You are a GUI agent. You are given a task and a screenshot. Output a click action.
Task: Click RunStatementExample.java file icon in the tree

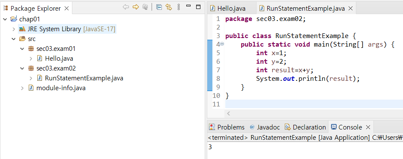(x=39, y=78)
